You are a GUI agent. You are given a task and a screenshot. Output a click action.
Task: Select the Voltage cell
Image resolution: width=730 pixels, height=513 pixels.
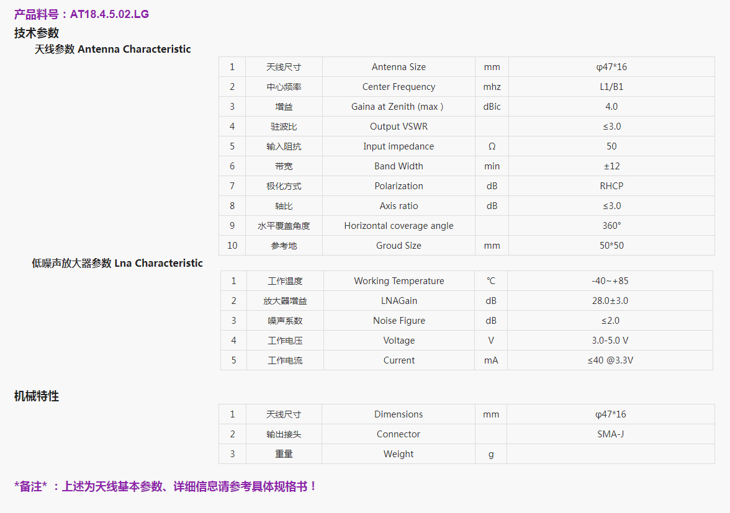click(x=399, y=341)
